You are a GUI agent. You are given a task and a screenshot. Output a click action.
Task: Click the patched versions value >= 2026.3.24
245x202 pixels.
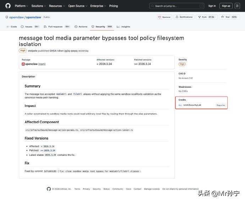click(x=142, y=64)
